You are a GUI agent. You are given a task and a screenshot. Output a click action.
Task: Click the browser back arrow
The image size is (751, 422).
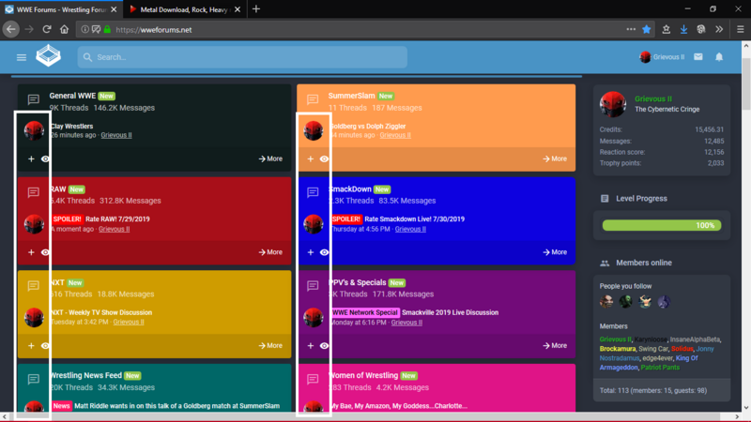[11, 30]
